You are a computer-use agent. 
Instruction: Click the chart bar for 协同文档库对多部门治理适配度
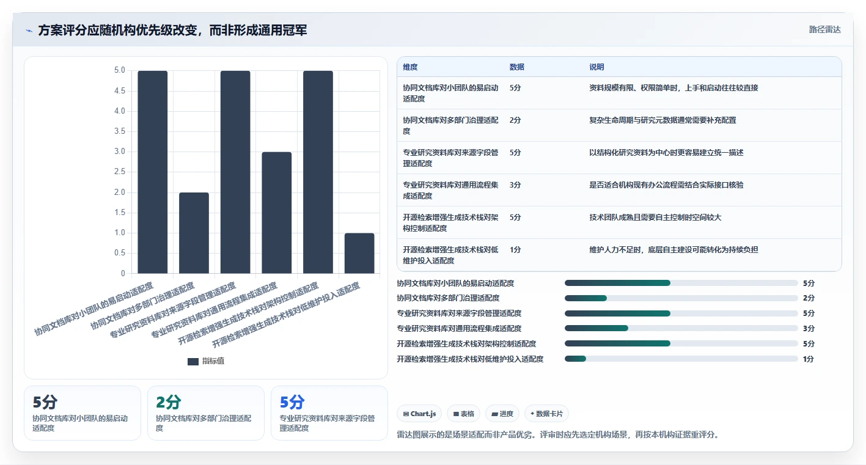point(194,233)
